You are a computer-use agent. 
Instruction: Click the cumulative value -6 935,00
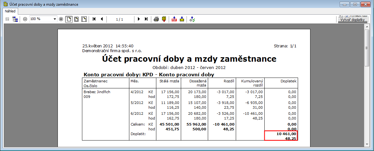point(254,103)
